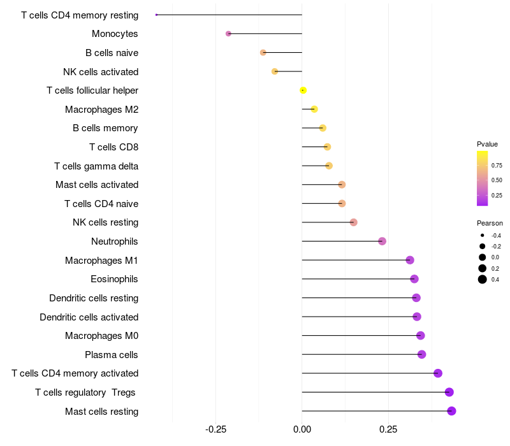The width and height of the screenshot is (510, 446).
Task: Click the Monocytes lollipop dot
Action: (x=228, y=34)
